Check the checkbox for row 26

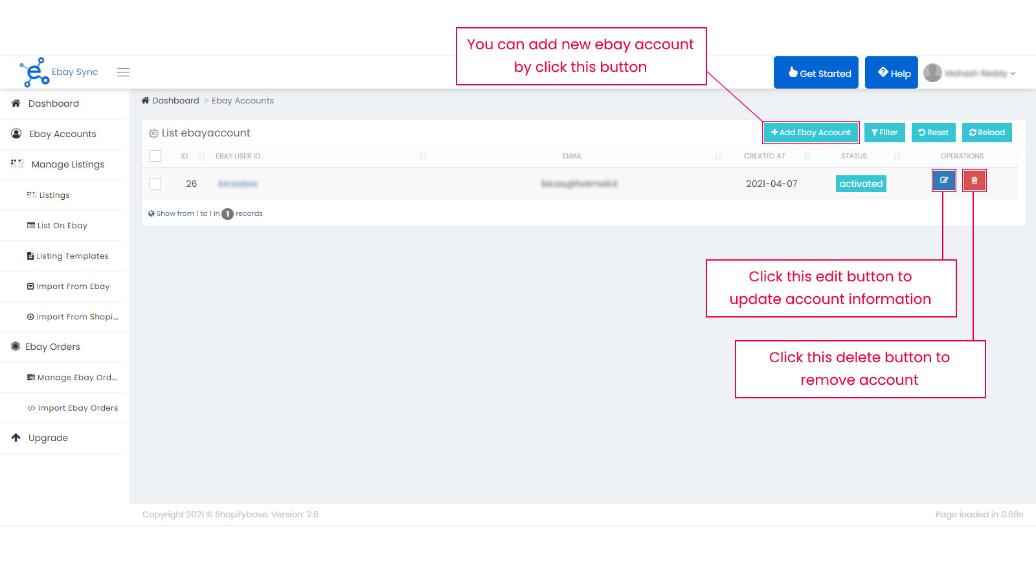tap(155, 184)
